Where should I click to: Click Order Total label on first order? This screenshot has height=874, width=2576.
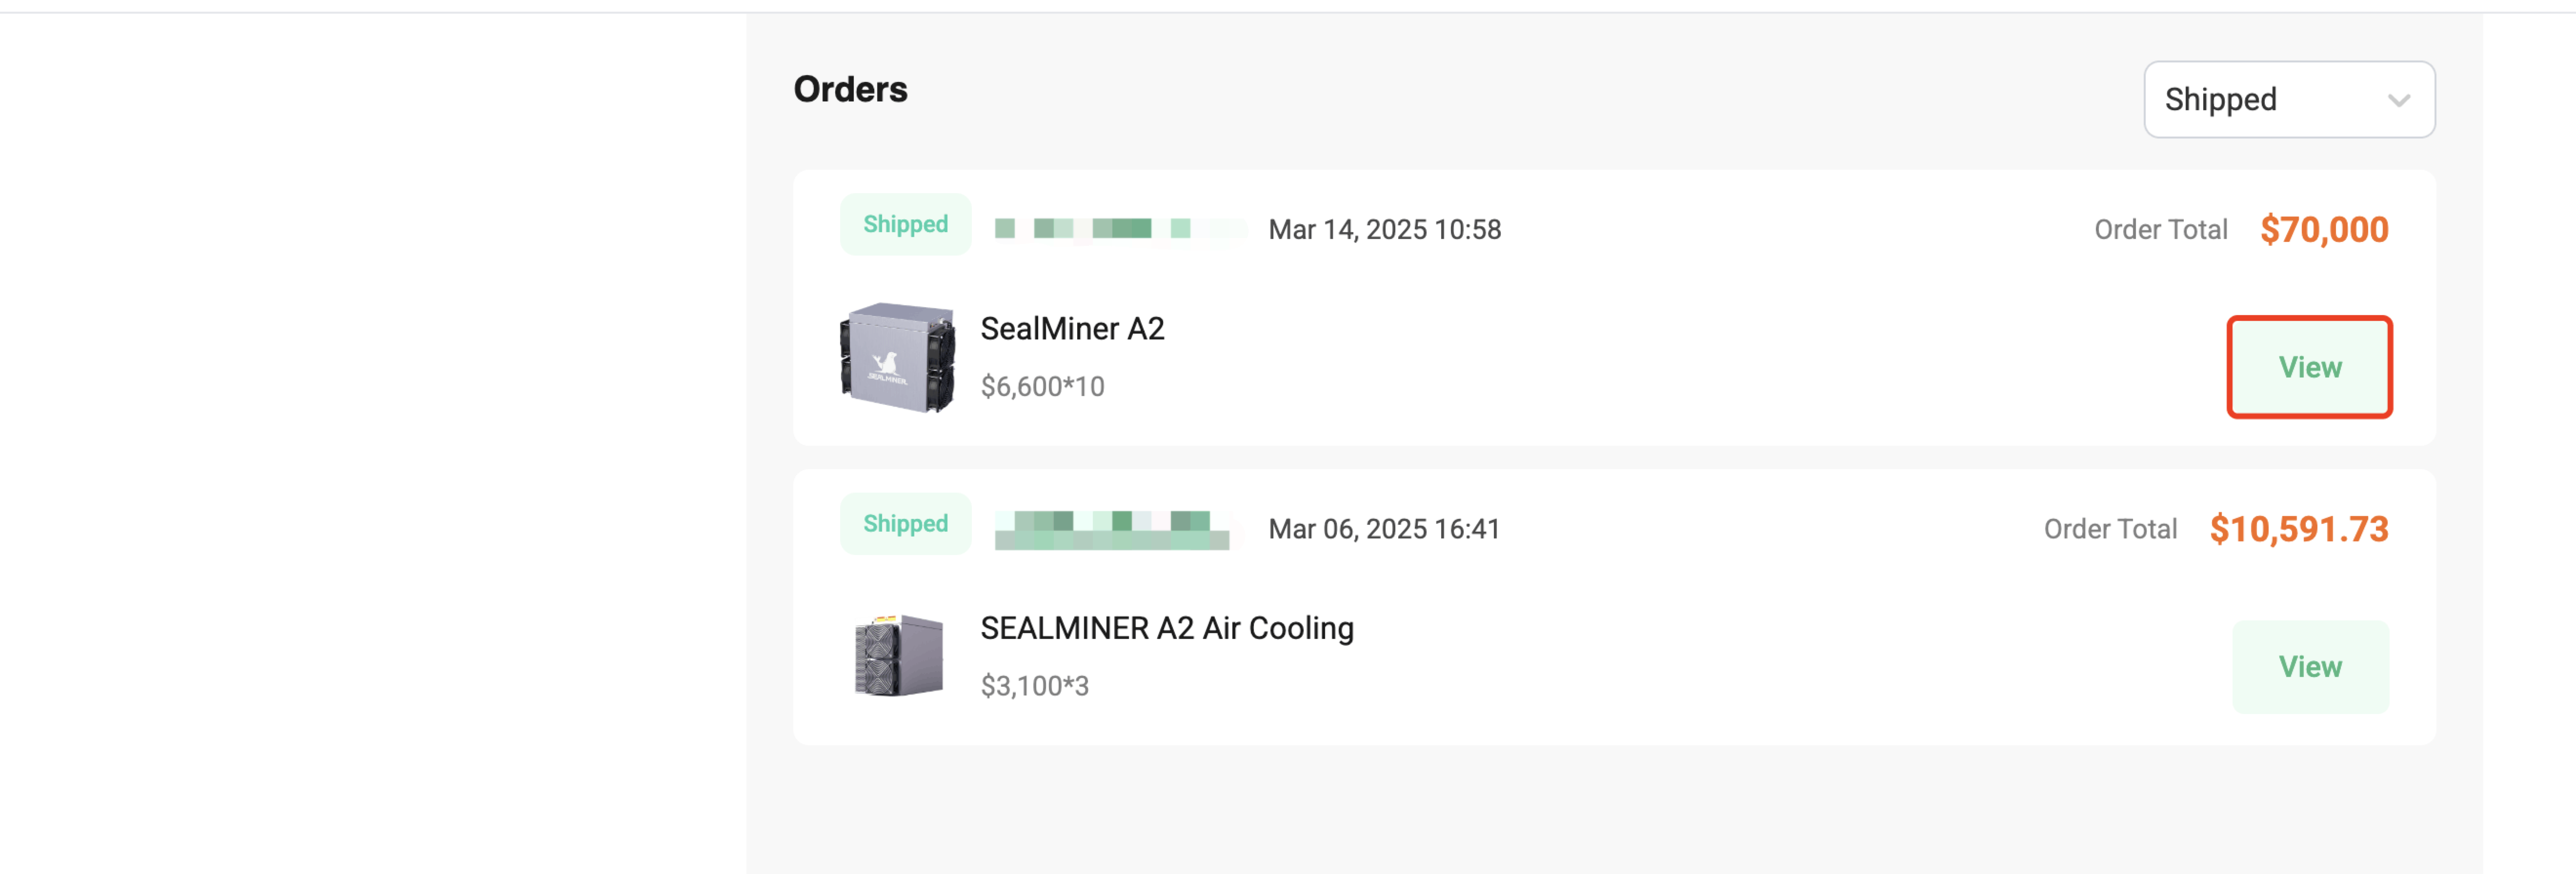(2160, 230)
